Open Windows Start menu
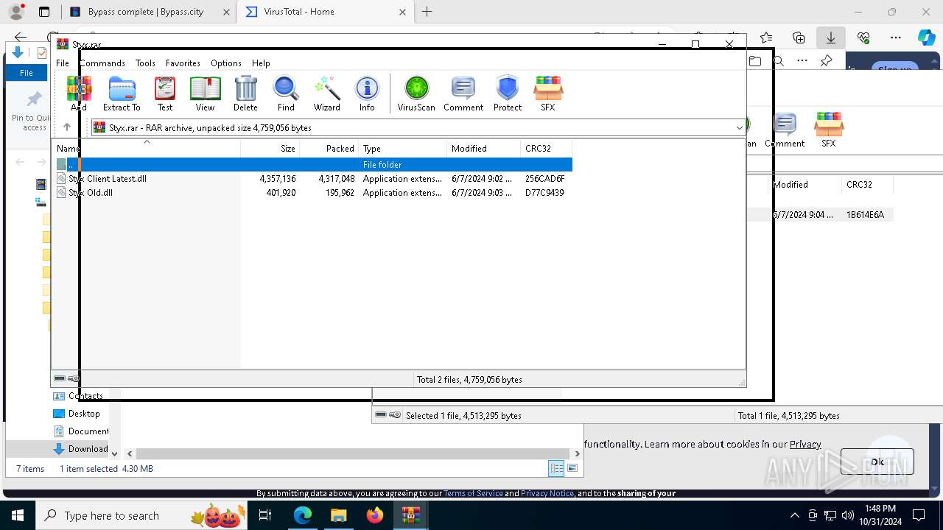The height and width of the screenshot is (530, 943). click(x=18, y=515)
